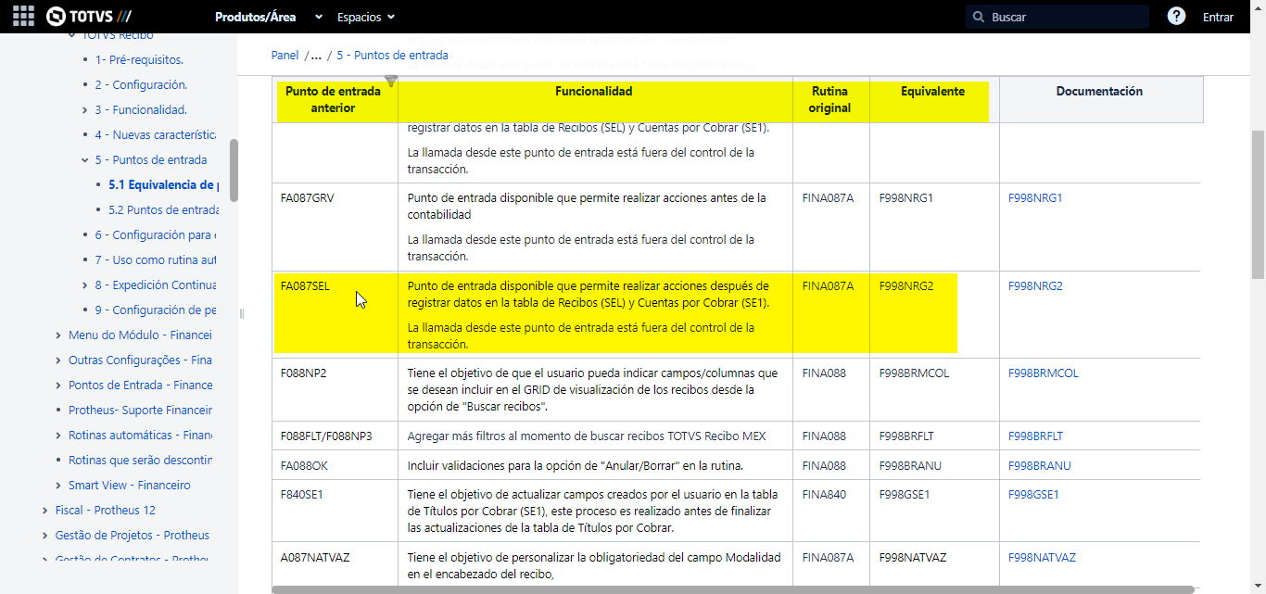Open the Produtos/Área dropdown
Viewport: 1266px width, 594px height.
269,17
